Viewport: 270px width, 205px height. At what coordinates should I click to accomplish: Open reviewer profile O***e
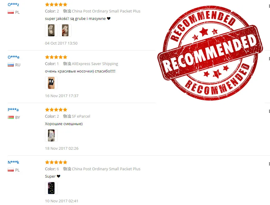coord(13,57)
